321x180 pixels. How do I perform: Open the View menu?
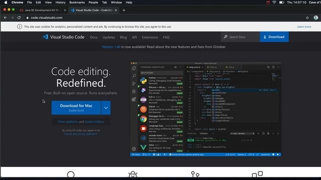click(48, 2)
